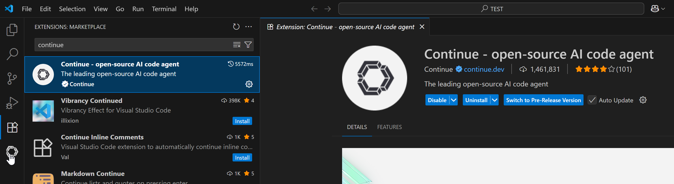This screenshot has width=674, height=184.
Task: Open the Continue panel in activity bar
Action: click(12, 151)
